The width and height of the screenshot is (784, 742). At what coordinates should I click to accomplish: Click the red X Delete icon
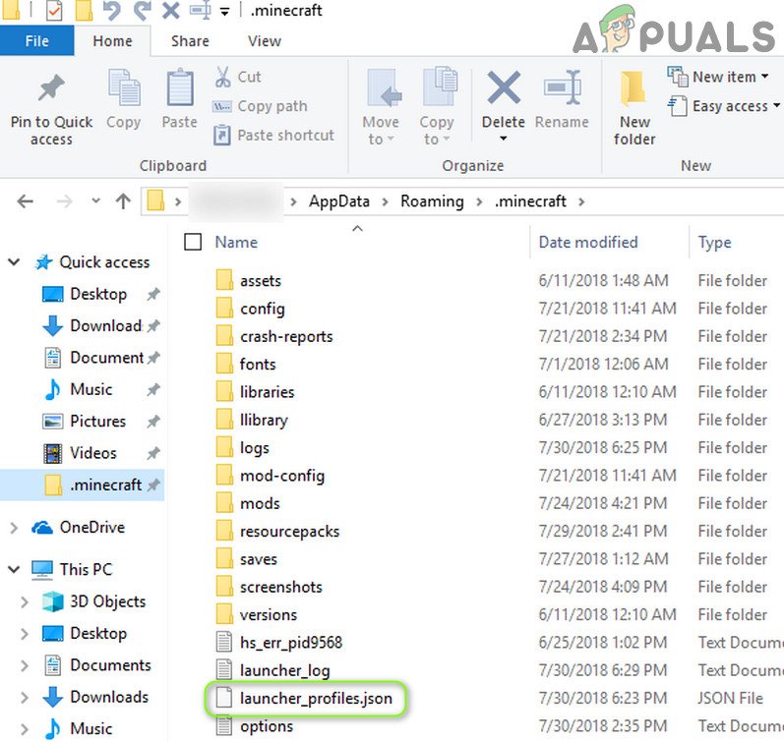pyautogui.click(x=504, y=86)
